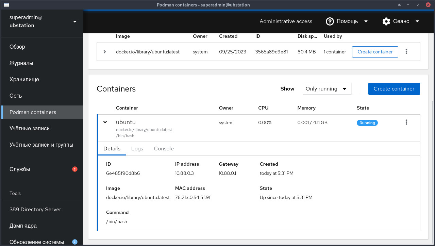Open Обзор in the sidebar
Screen dimensions: 435x246
pyautogui.click(x=42, y=47)
